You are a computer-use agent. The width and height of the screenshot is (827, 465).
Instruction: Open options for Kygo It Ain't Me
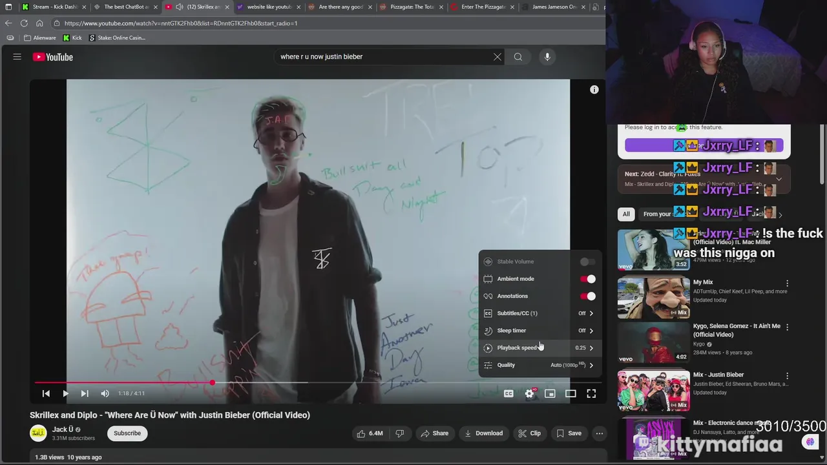pos(787,327)
